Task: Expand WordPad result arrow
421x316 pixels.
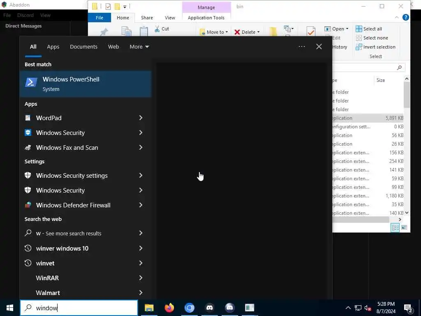Action: coord(141,118)
